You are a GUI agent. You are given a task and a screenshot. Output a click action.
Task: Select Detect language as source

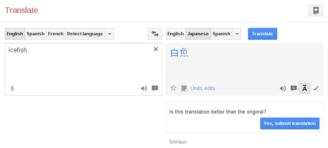(85, 34)
